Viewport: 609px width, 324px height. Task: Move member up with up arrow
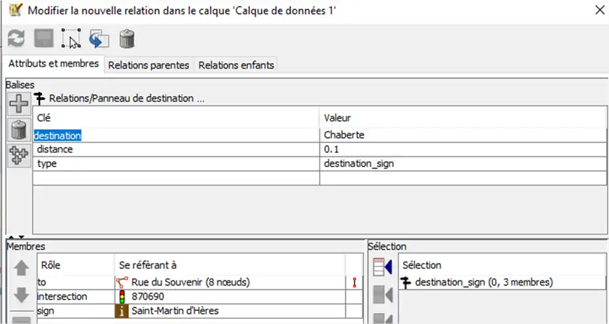[21, 267]
